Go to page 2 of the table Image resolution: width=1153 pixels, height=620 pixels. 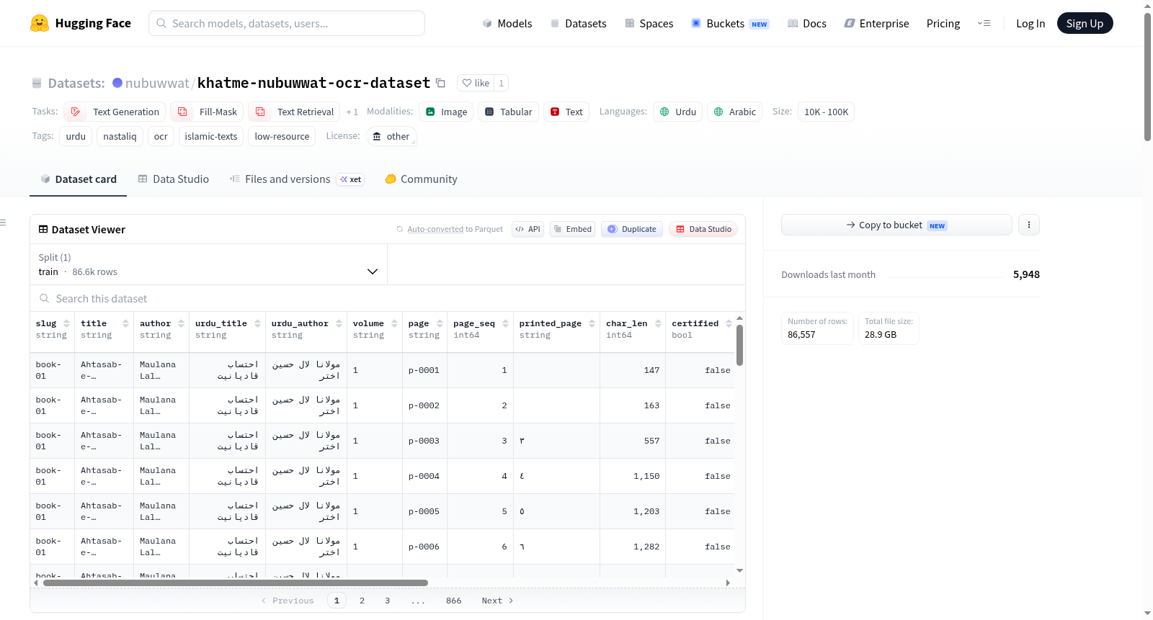(362, 601)
